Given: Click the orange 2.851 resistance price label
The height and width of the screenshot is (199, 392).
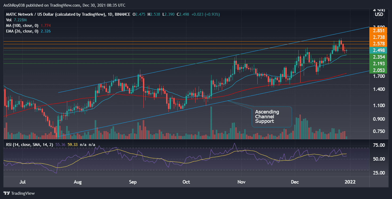Looking at the screenshot, I should coord(379,31).
